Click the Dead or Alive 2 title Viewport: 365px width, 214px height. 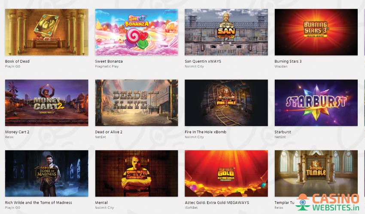point(109,132)
